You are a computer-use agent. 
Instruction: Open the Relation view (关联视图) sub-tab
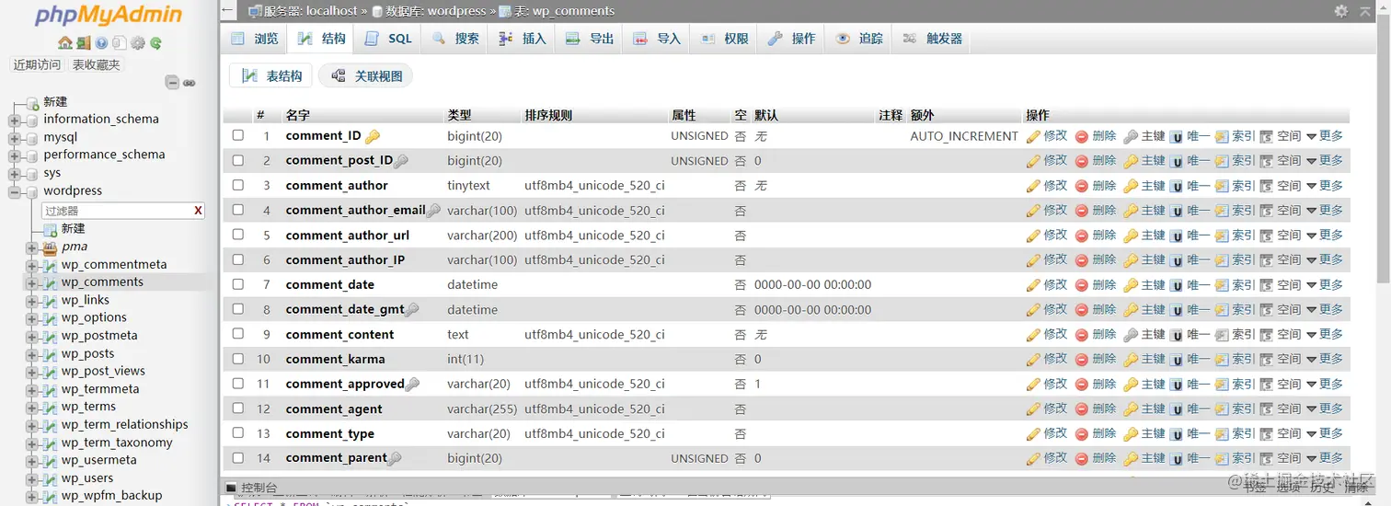pyautogui.click(x=366, y=76)
